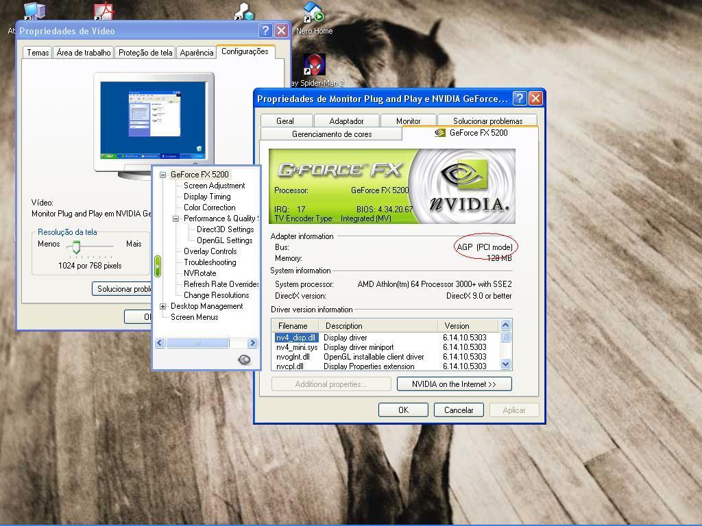Viewport: 702px width, 526px height.
Task: Open the Solucionar problemas tab
Action: pyautogui.click(x=487, y=121)
